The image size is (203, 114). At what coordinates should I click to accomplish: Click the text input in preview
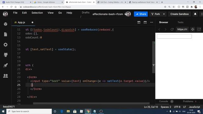(x=174, y=36)
